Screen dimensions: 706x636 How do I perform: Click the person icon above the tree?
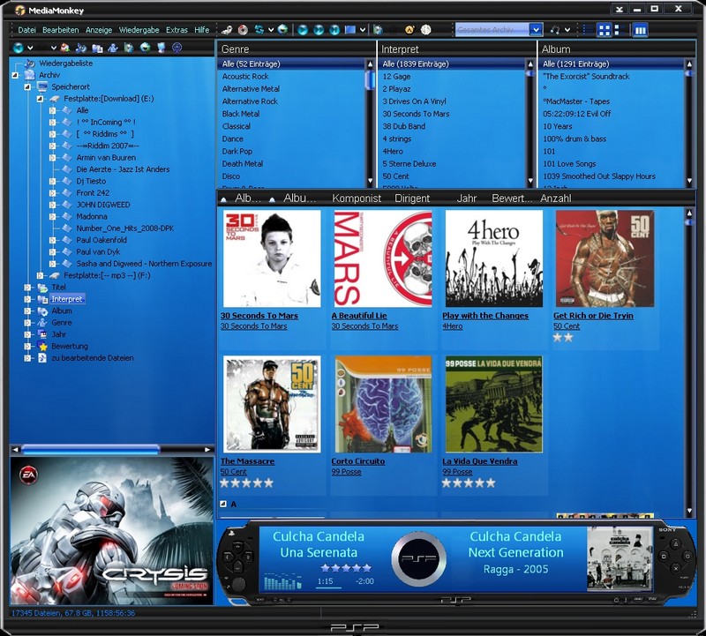(113, 48)
